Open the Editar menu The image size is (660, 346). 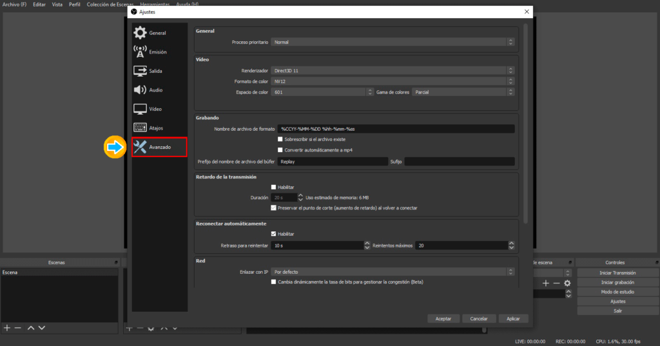point(39,4)
